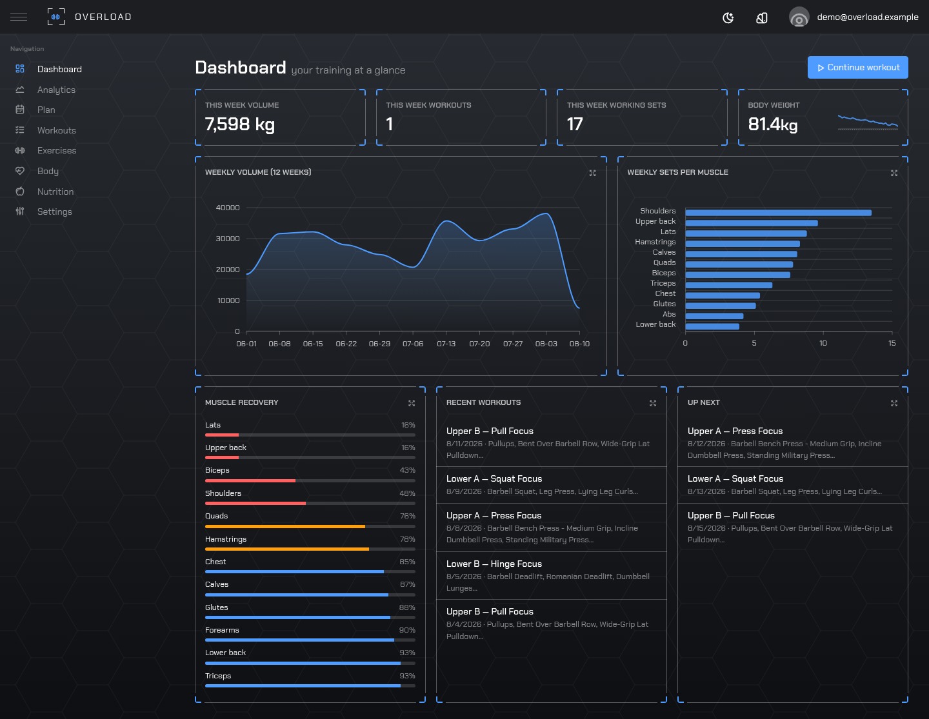This screenshot has width=929, height=719.
Task: Open account demo@overload.example
Action: [868, 17]
